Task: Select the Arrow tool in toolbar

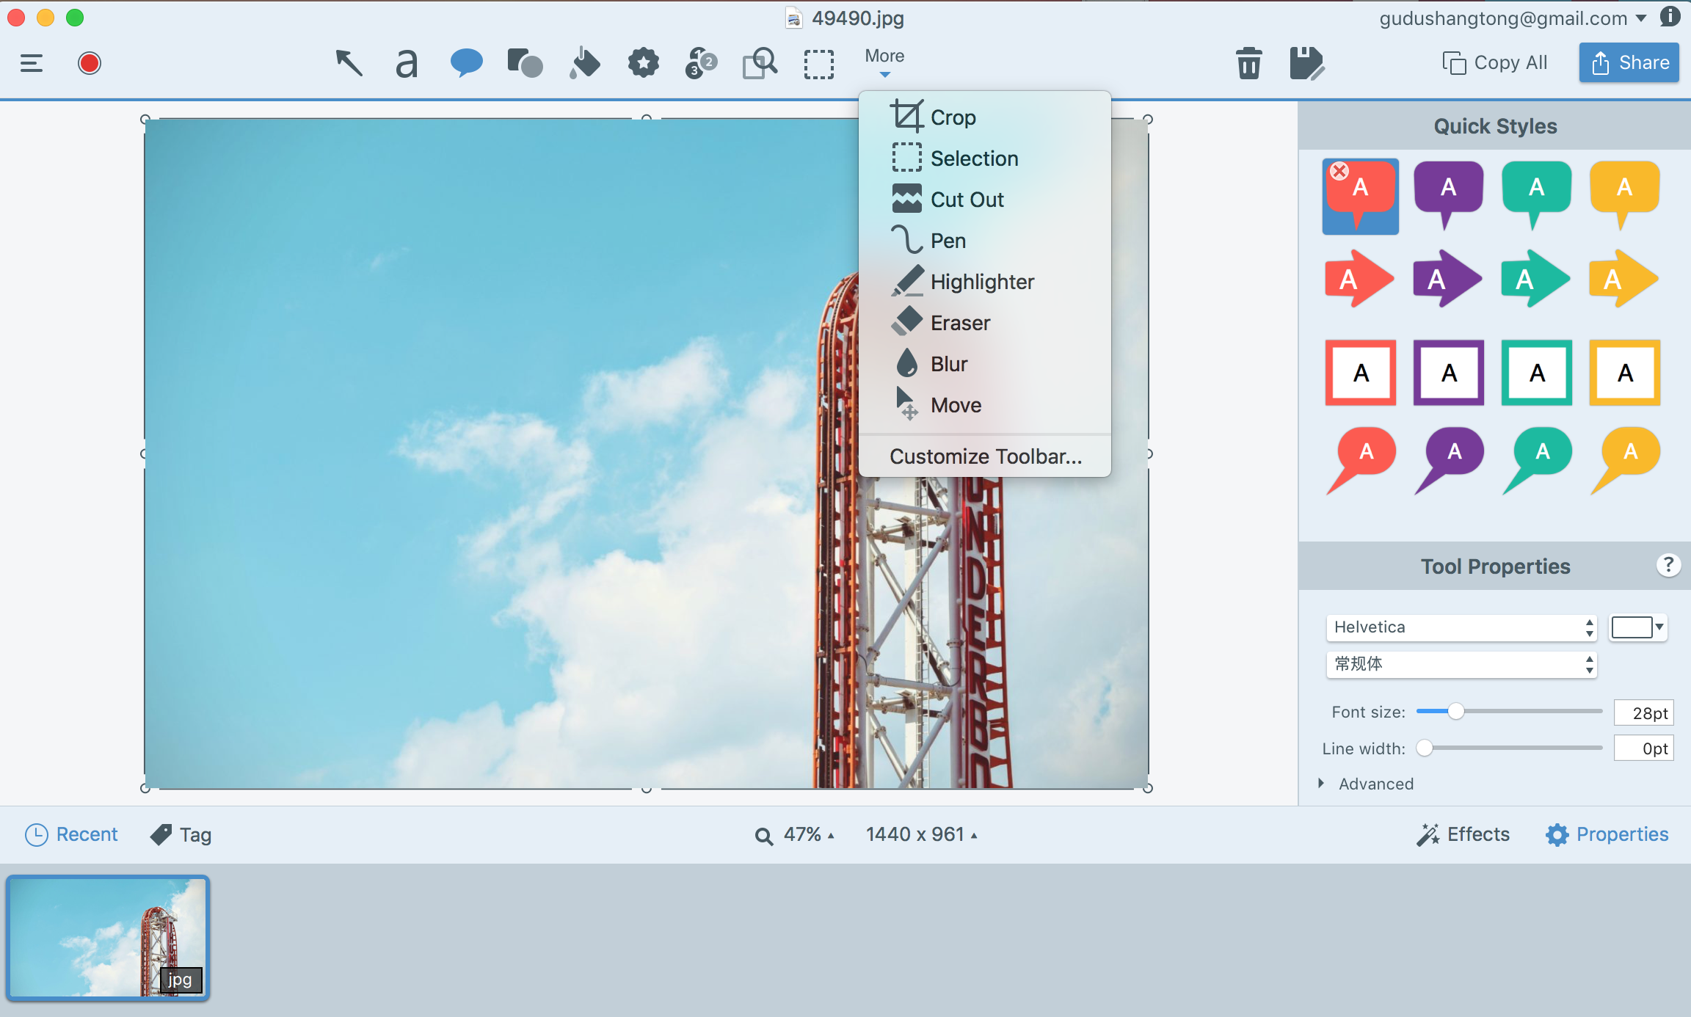Action: pyautogui.click(x=349, y=63)
